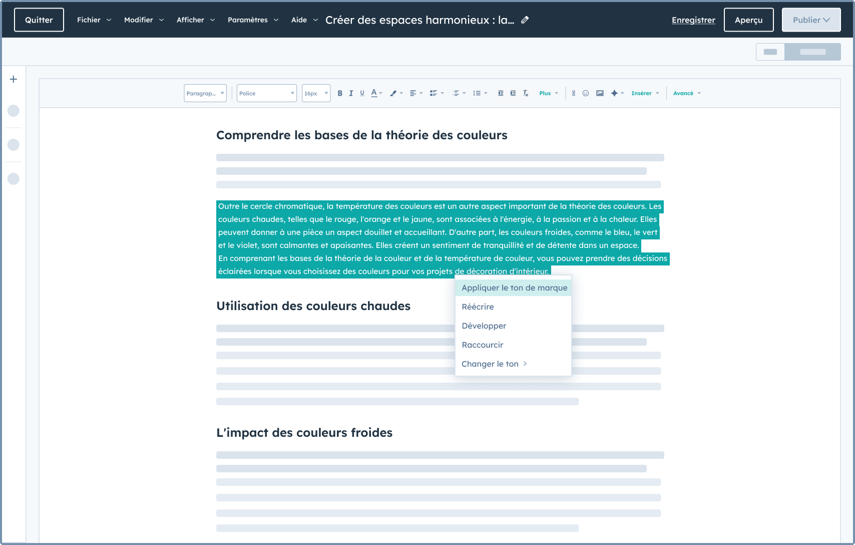
Task: Click the pencil icon to edit title
Action: pyautogui.click(x=525, y=20)
